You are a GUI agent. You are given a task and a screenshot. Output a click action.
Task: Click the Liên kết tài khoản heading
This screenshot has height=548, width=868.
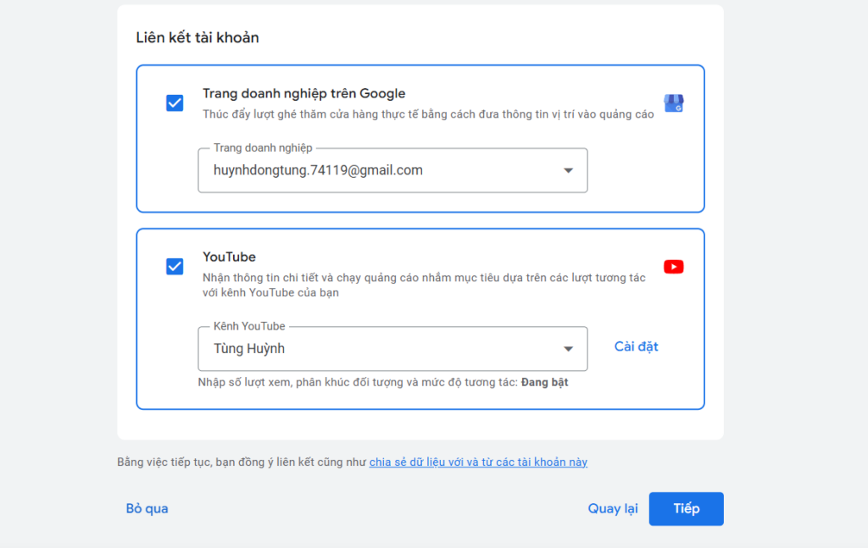point(198,37)
